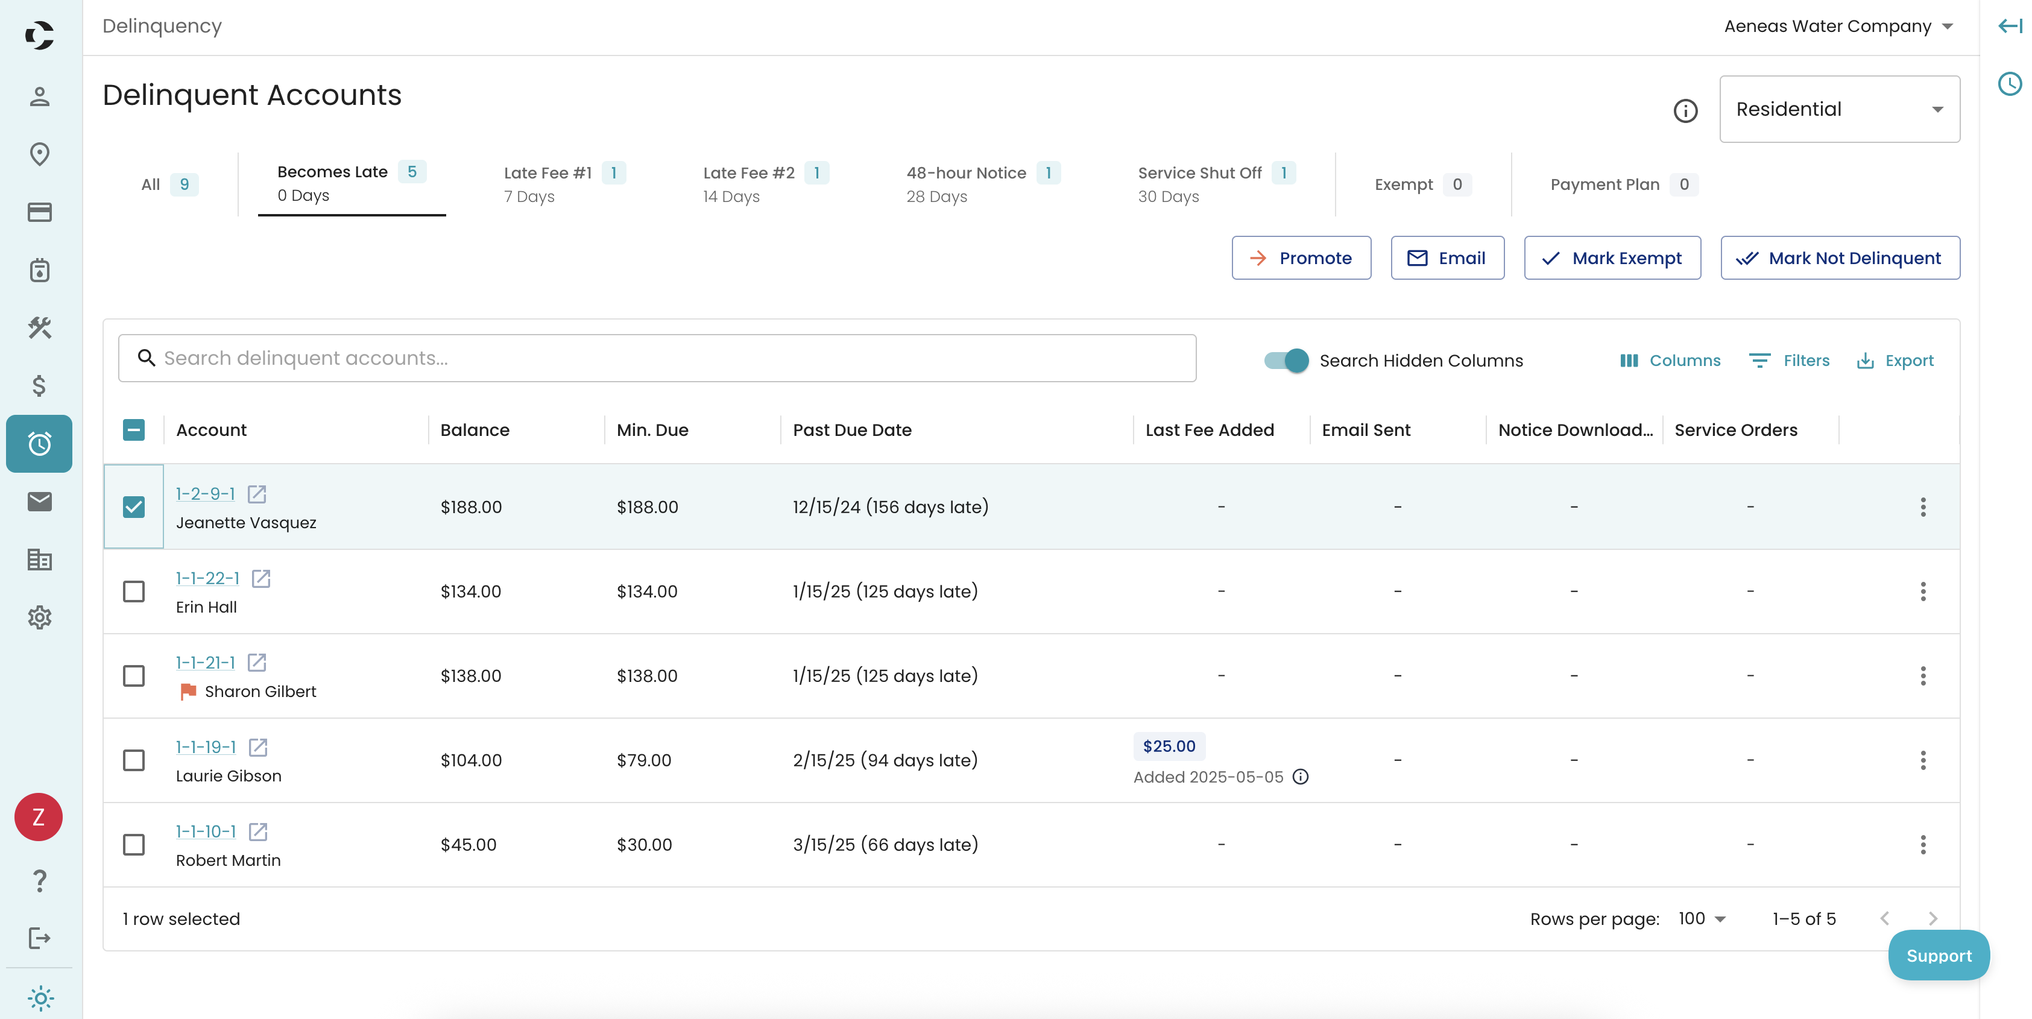The image size is (2032, 1019).
Task: Open the customers person icon in sidebar
Action: [x=39, y=96]
